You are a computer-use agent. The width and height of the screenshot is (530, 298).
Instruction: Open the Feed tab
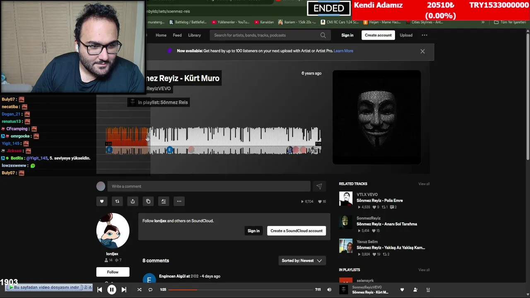point(177,35)
